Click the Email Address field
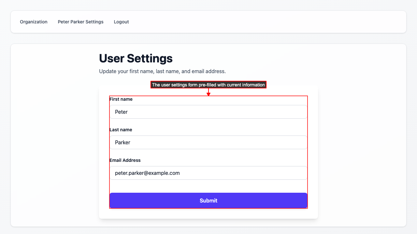The height and width of the screenshot is (234, 417). coord(208,173)
